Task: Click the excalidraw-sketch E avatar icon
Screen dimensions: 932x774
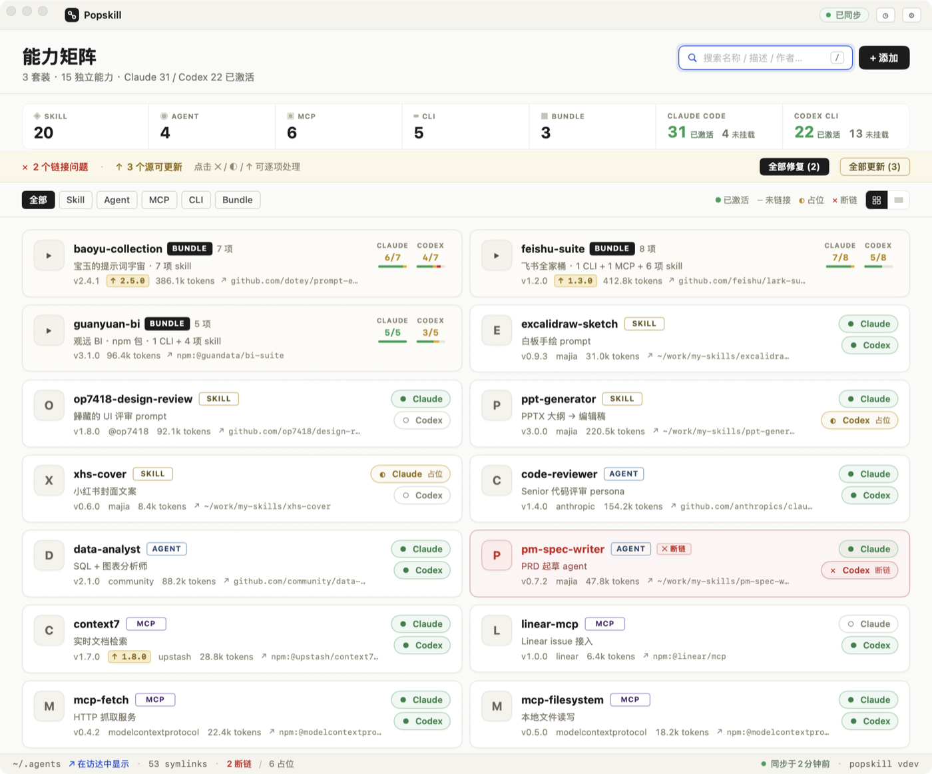Action: pyautogui.click(x=497, y=330)
